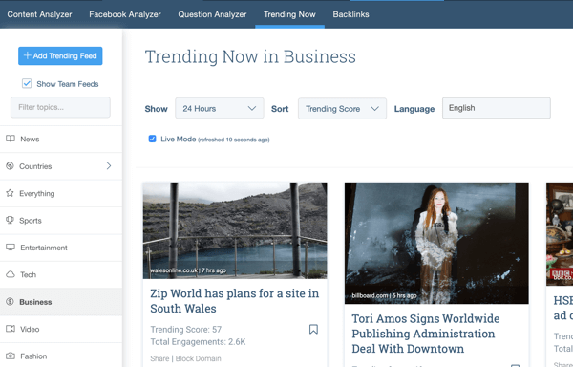
Task: Select the Sports trophy icon
Action: (x=10, y=220)
